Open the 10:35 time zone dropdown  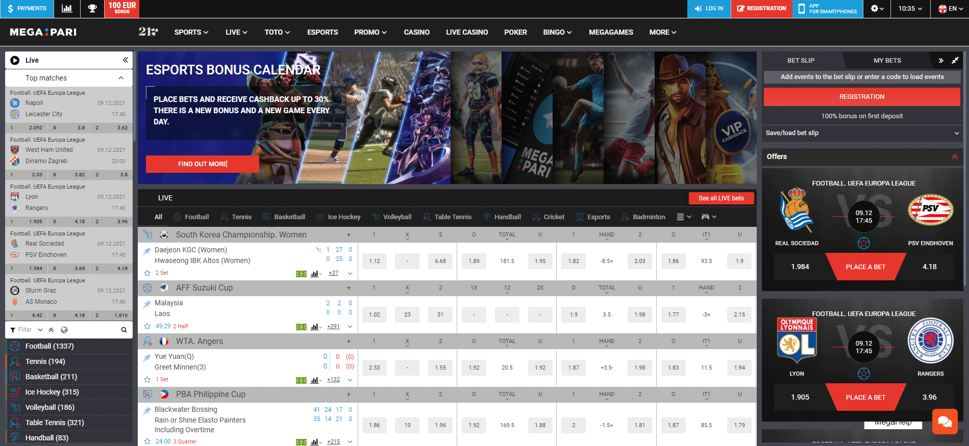pyautogui.click(x=910, y=9)
